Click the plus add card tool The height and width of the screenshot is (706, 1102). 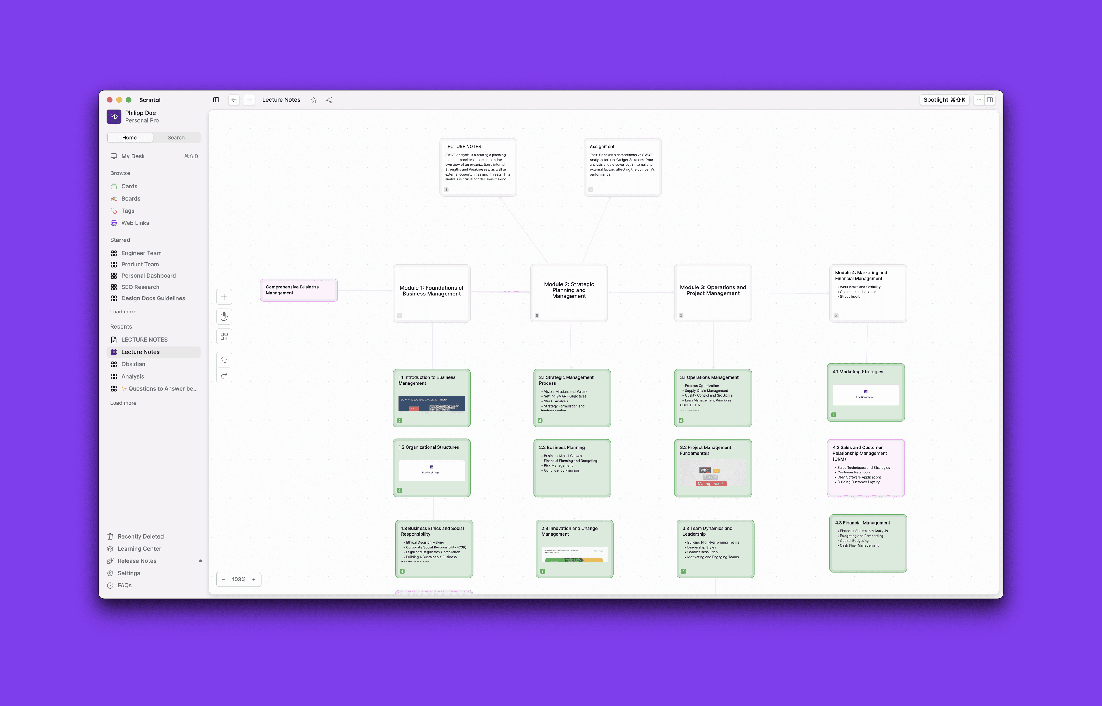click(x=224, y=297)
